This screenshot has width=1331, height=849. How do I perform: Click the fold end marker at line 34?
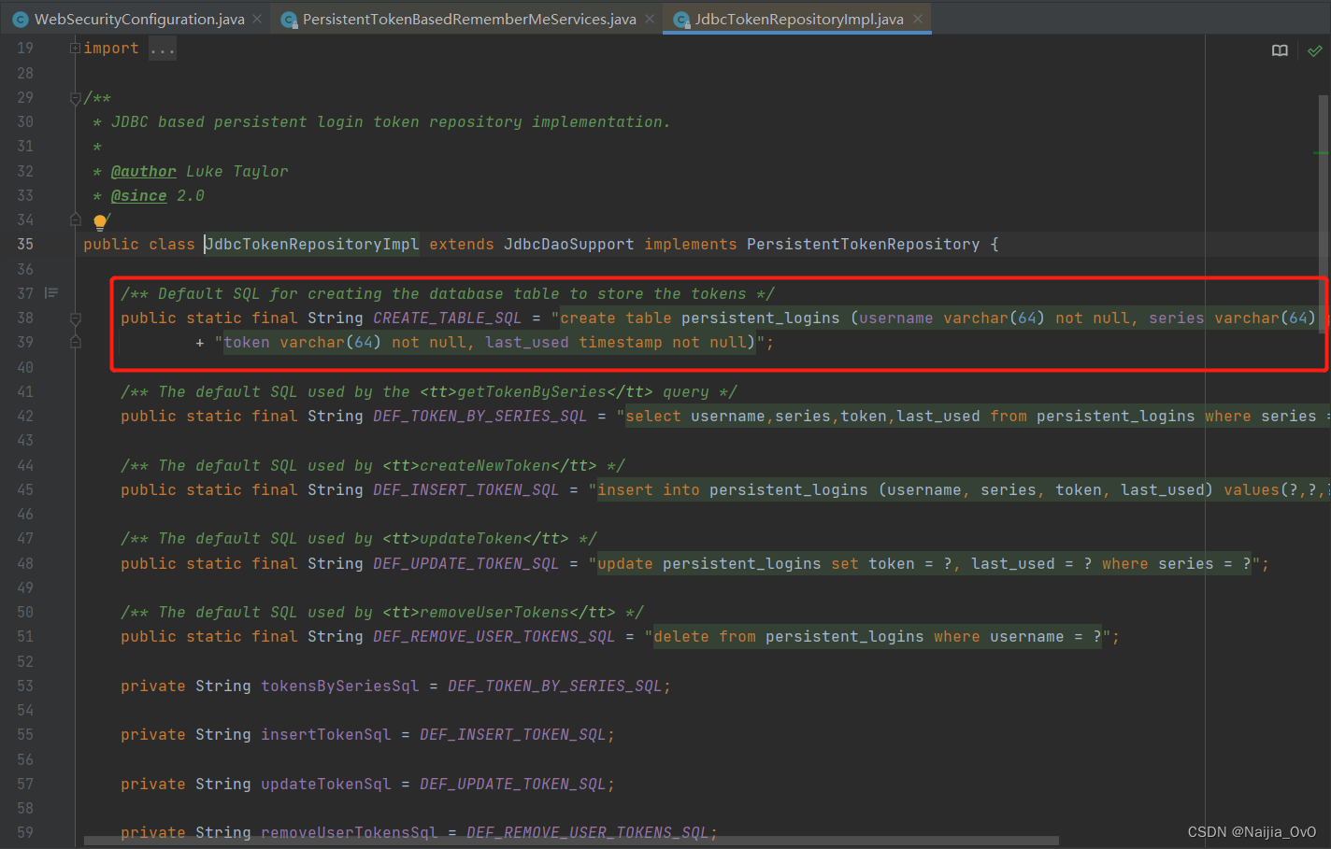click(x=75, y=219)
